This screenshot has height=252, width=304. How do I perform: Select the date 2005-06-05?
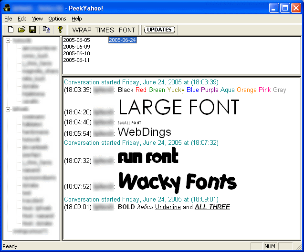tap(76, 40)
